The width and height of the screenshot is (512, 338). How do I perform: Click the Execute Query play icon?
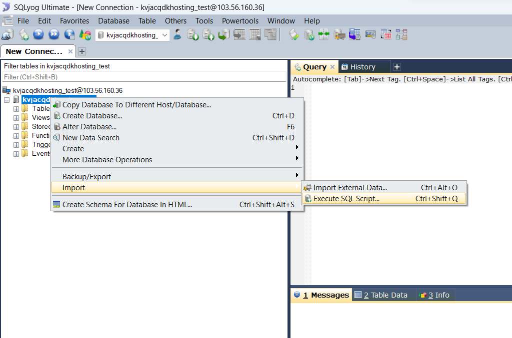(x=38, y=34)
